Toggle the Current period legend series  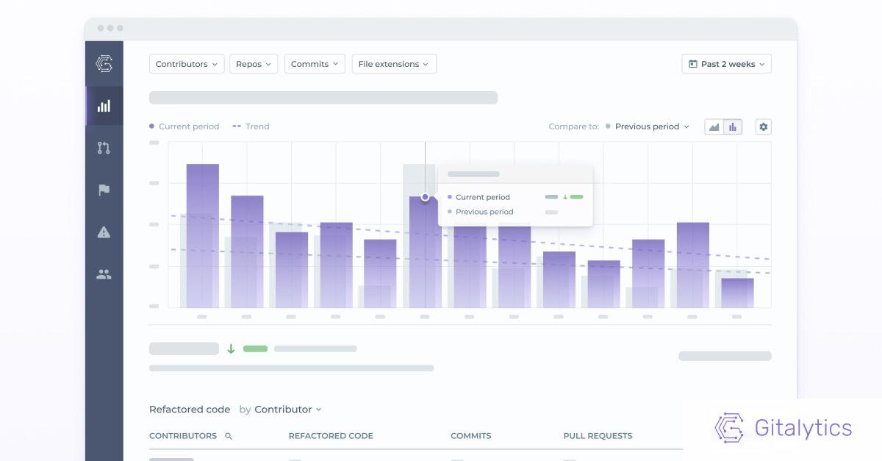[x=184, y=126]
